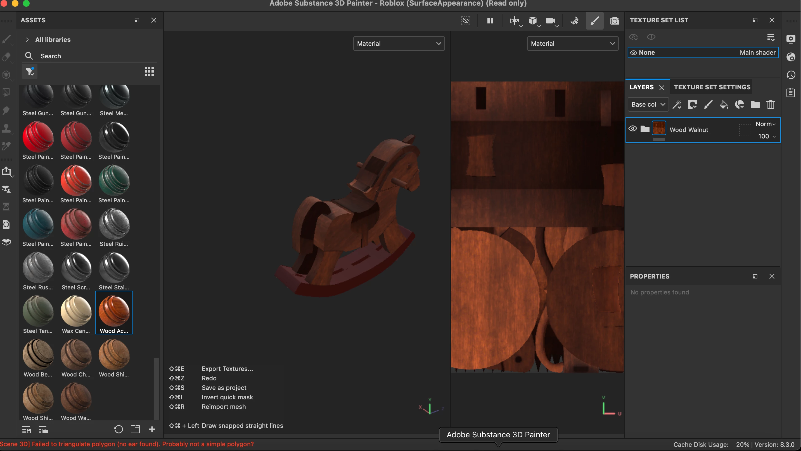Click the delete layer trash icon

tap(771, 105)
